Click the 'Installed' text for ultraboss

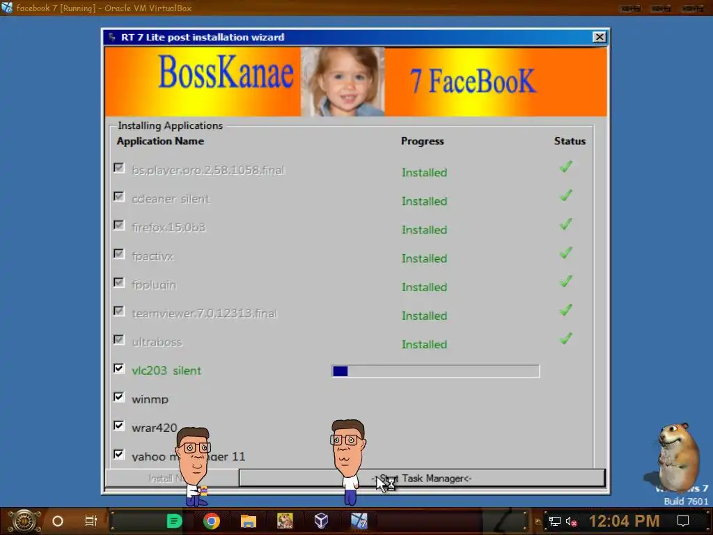pyautogui.click(x=424, y=344)
